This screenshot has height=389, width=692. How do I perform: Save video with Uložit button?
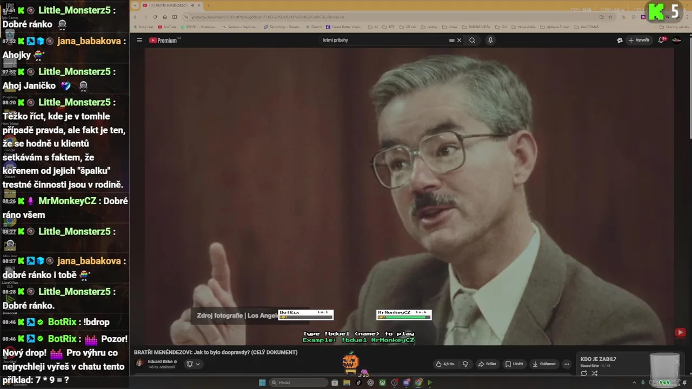[x=514, y=364]
